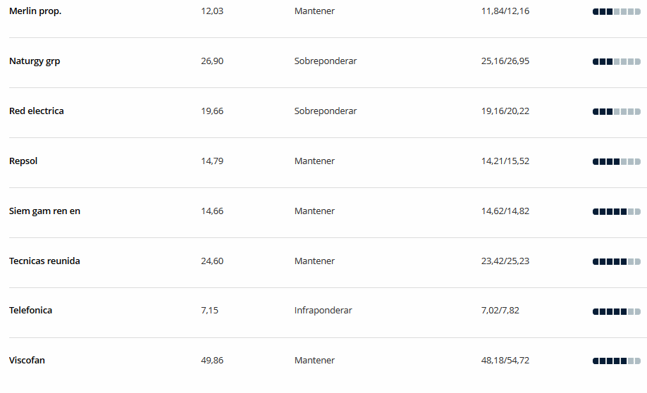Click Tecnicas reunida rating bar indicator
Viewport: 647px width, 393px height.
[617, 261]
